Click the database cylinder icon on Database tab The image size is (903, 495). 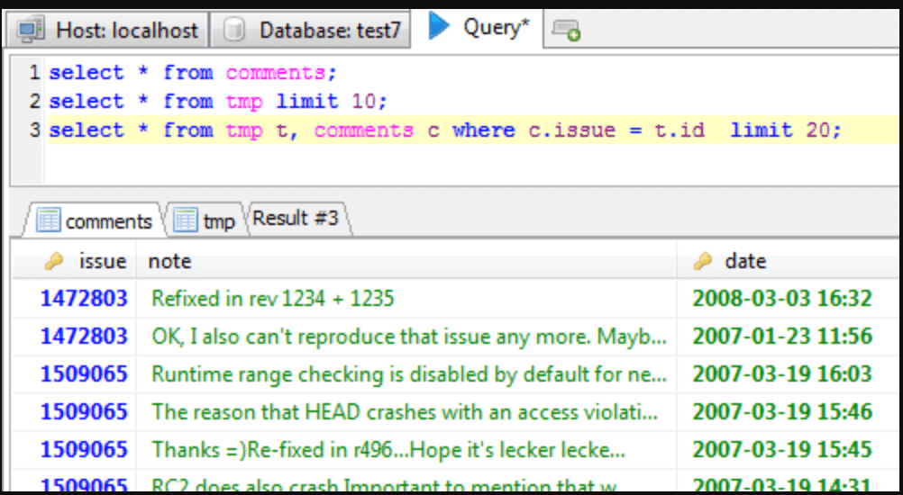234,30
